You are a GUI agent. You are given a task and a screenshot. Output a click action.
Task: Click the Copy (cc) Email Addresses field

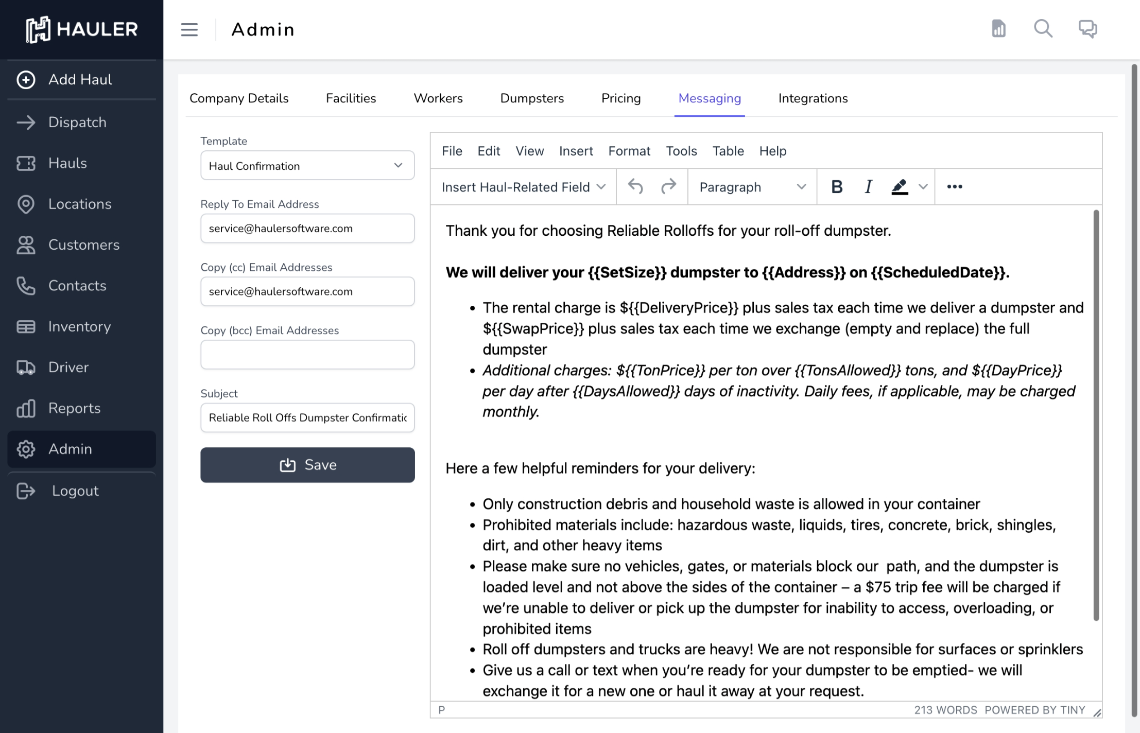pos(307,291)
